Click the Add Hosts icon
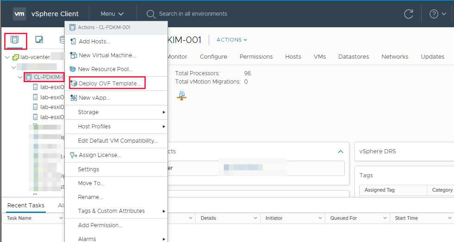This screenshot has width=454, height=242. point(73,42)
